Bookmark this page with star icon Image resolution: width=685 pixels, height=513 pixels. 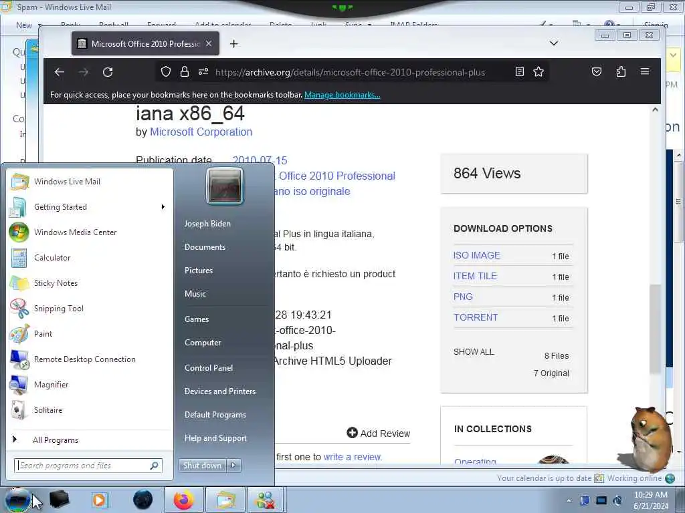pos(539,71)
